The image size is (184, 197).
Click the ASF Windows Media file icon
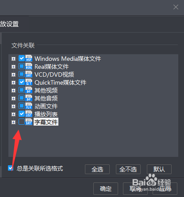pos(29,58)
